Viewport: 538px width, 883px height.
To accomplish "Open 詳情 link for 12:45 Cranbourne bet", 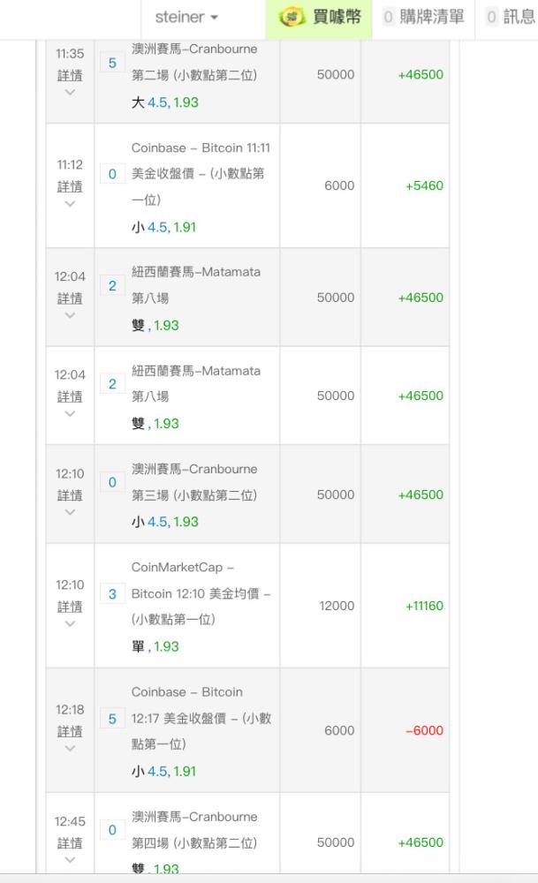I will point(70,843).
